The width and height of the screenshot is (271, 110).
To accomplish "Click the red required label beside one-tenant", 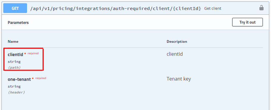I will click(x=41, y=78).
